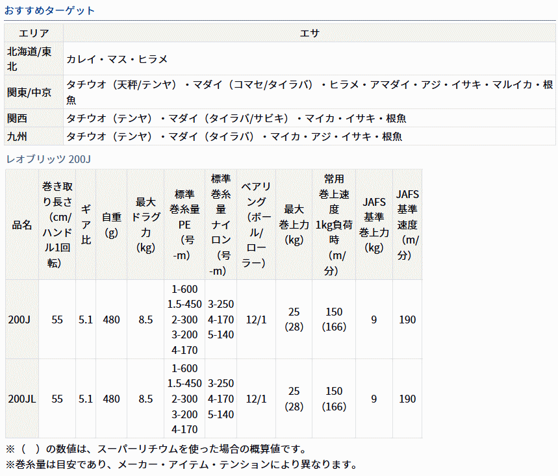Select the ギア比 column header
The image size is (558, 476).
pos(86,225)
